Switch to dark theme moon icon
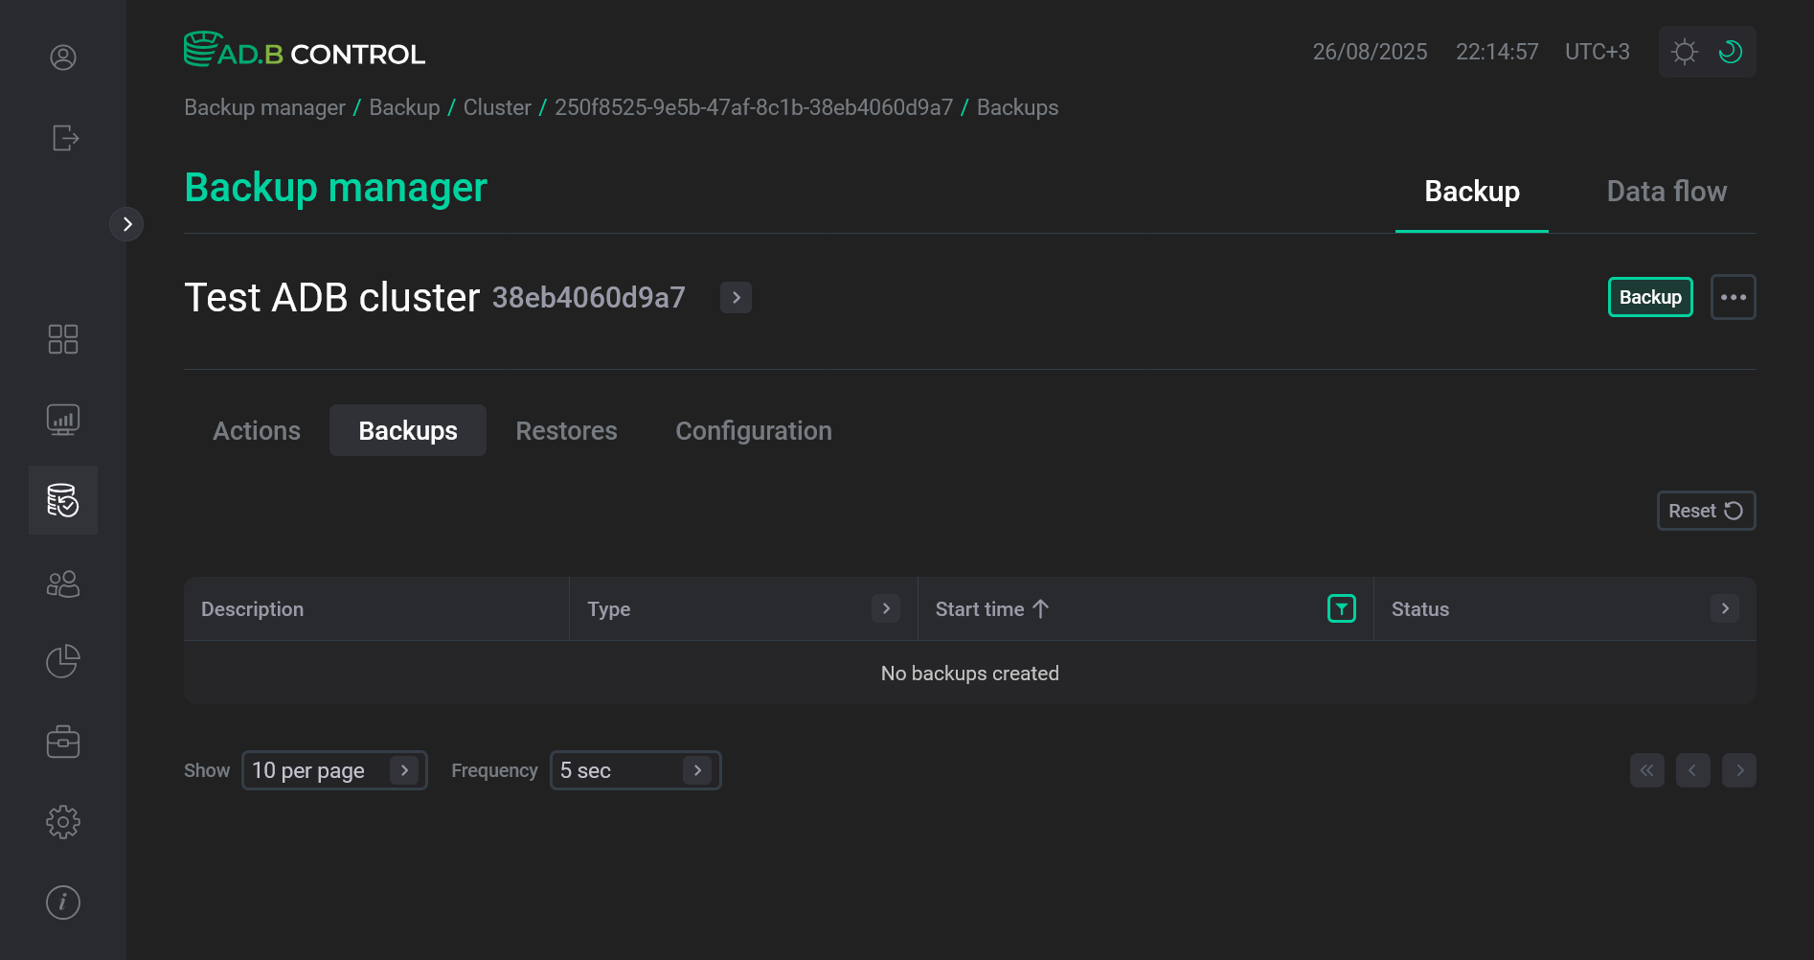The height and width of the screenshot is (960, 1814). (x=1731, y=52)
